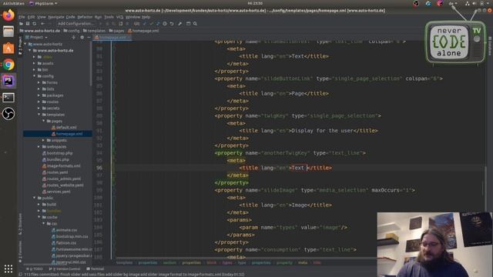
Task: Expand the secrets folder
Action: point(39,108)
